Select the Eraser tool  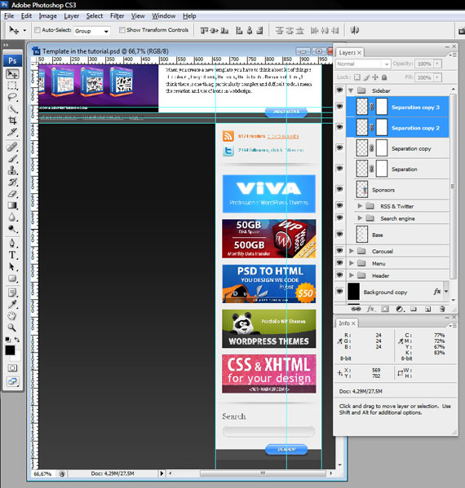(x=12, y=194)
